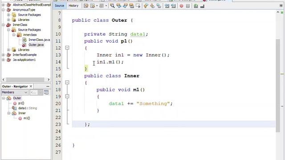Open Forward history dropdown arrow
The image size is (285, 160).
pyautogui.click(x=106, y=6)
